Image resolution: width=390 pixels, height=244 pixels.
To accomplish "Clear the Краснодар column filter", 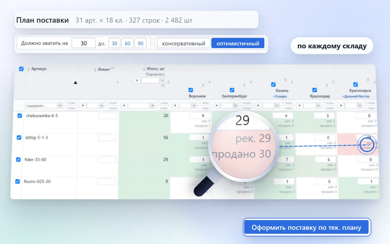I will point(318,106).
